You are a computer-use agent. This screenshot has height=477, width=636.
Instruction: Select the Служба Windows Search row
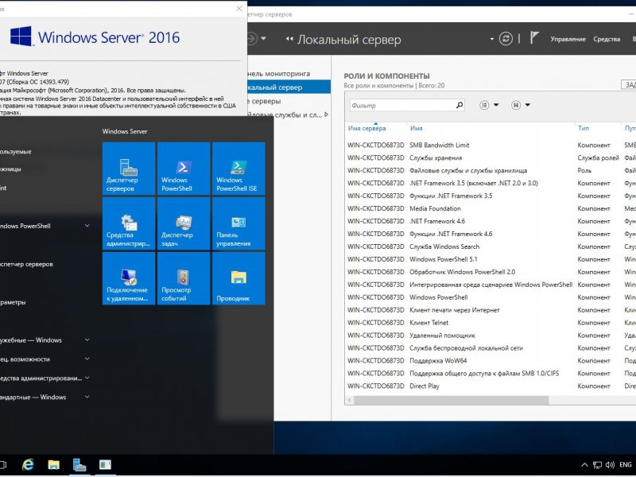coord(491,246)
